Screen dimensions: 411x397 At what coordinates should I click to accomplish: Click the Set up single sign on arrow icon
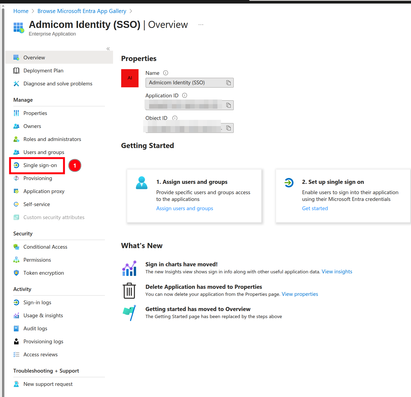click(x=289, y=183)
